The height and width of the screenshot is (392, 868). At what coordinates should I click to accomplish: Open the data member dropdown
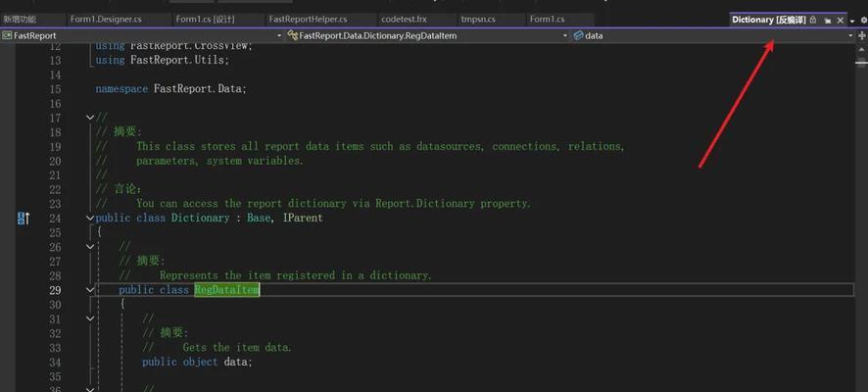(850, 35)
